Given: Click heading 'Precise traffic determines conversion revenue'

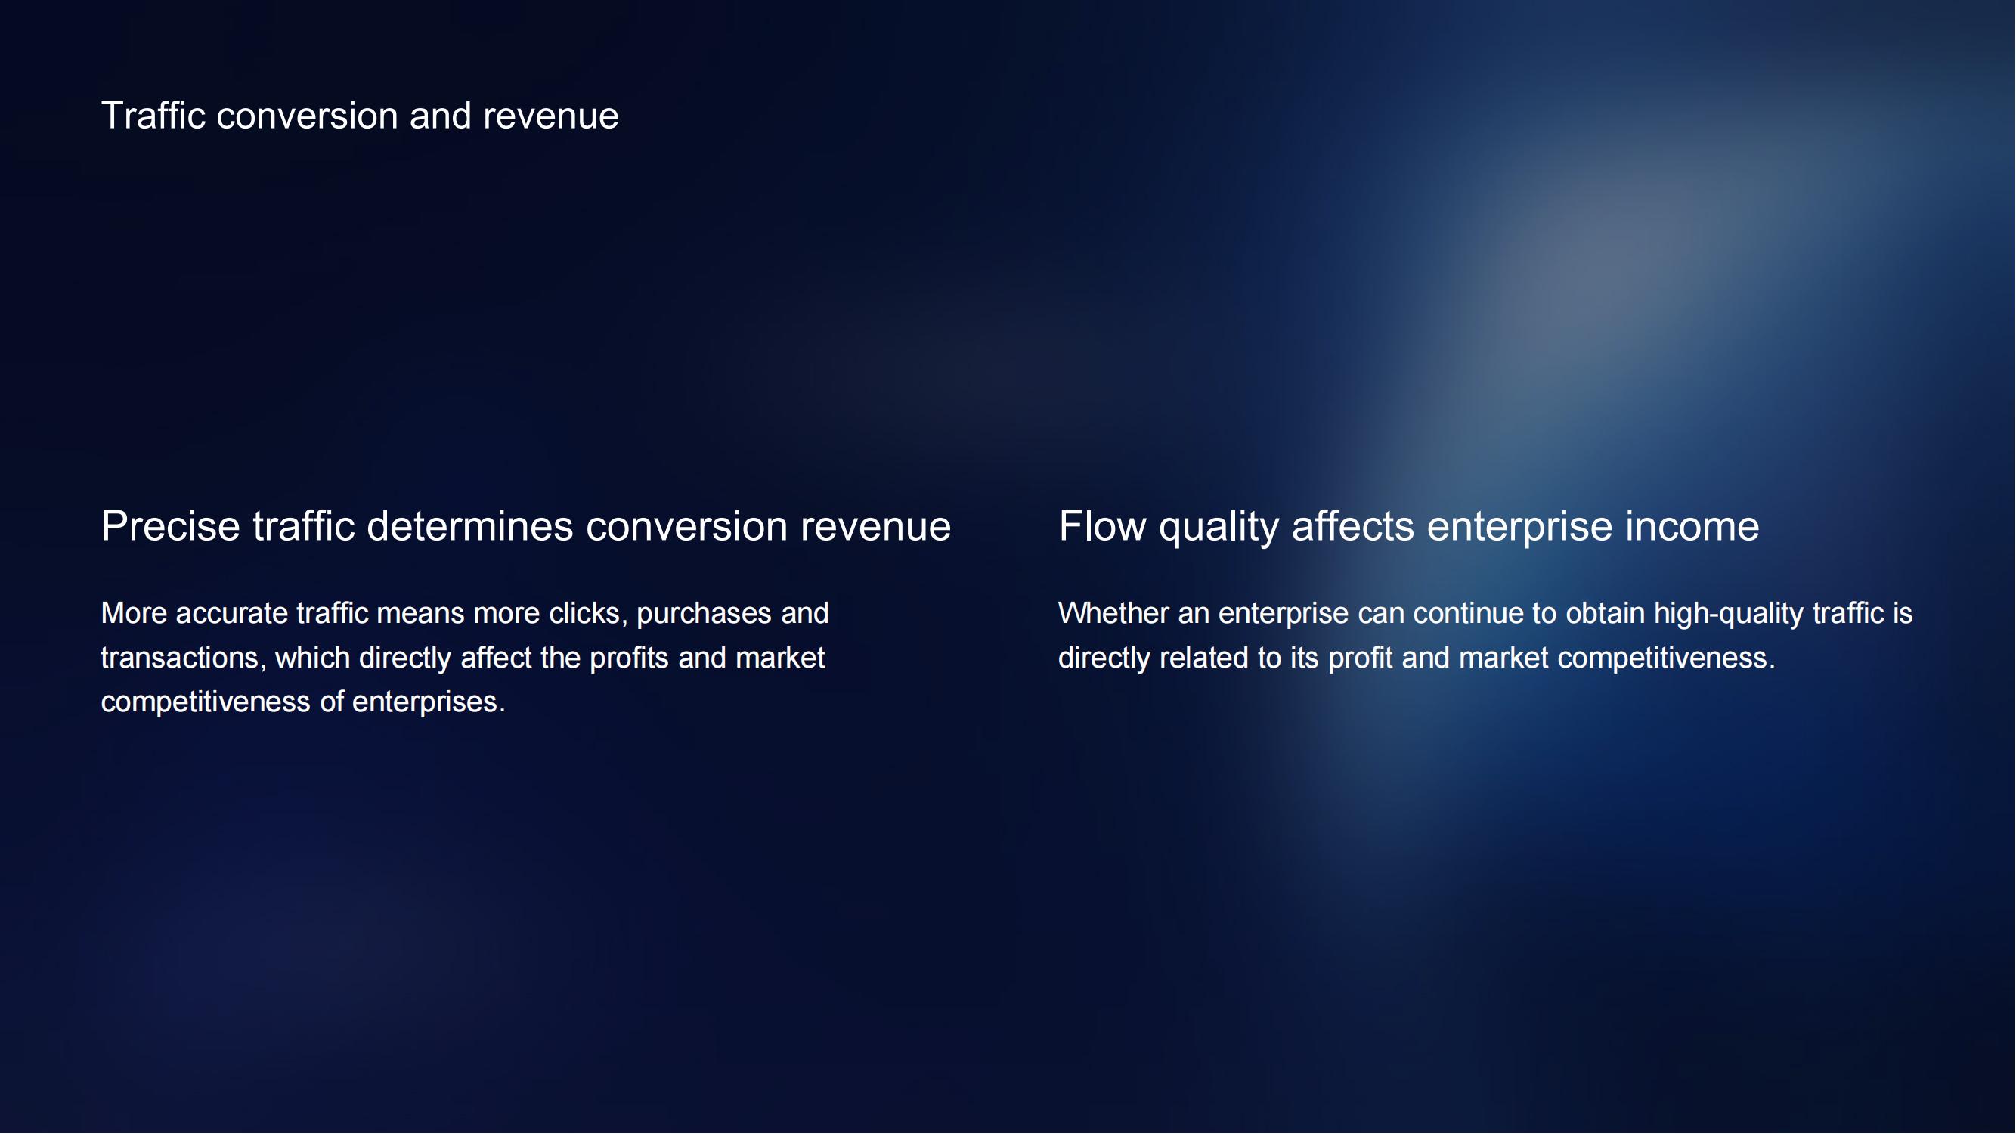Looking at the screenshot, I should [526, 526].
